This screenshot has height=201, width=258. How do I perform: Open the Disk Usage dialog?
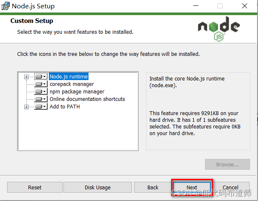click(x=98, y=187)
